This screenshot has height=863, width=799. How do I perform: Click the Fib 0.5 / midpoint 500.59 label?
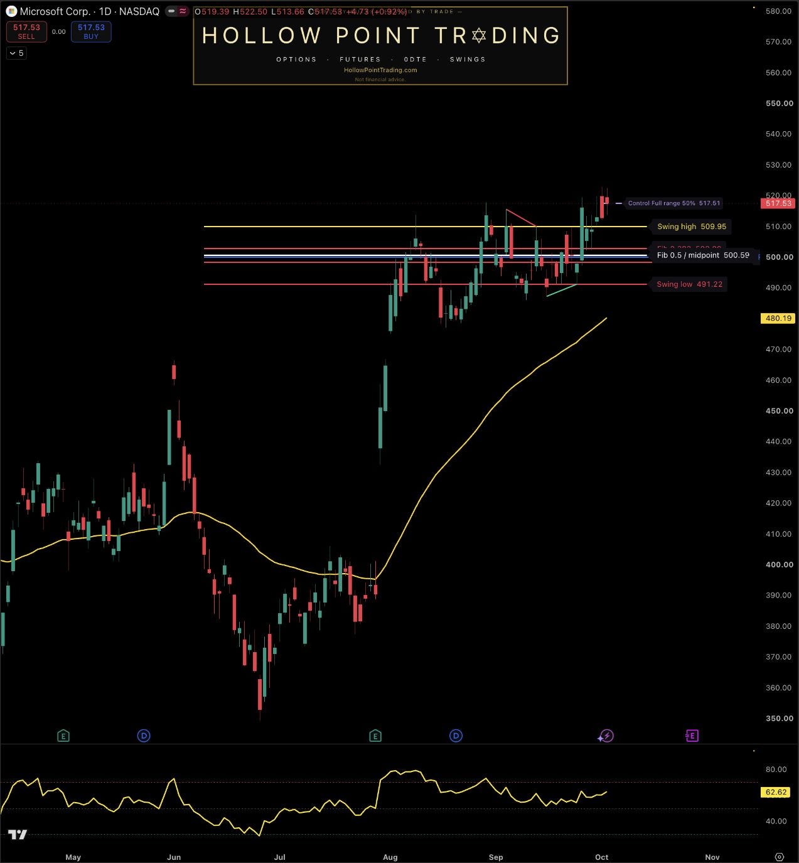[x=703, y=255]
